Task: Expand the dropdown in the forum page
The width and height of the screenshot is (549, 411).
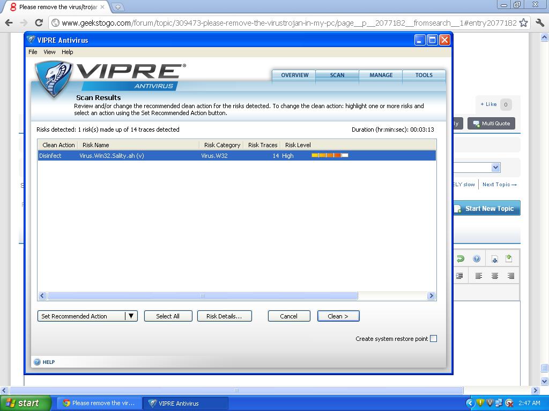Action: pos(495,168)
